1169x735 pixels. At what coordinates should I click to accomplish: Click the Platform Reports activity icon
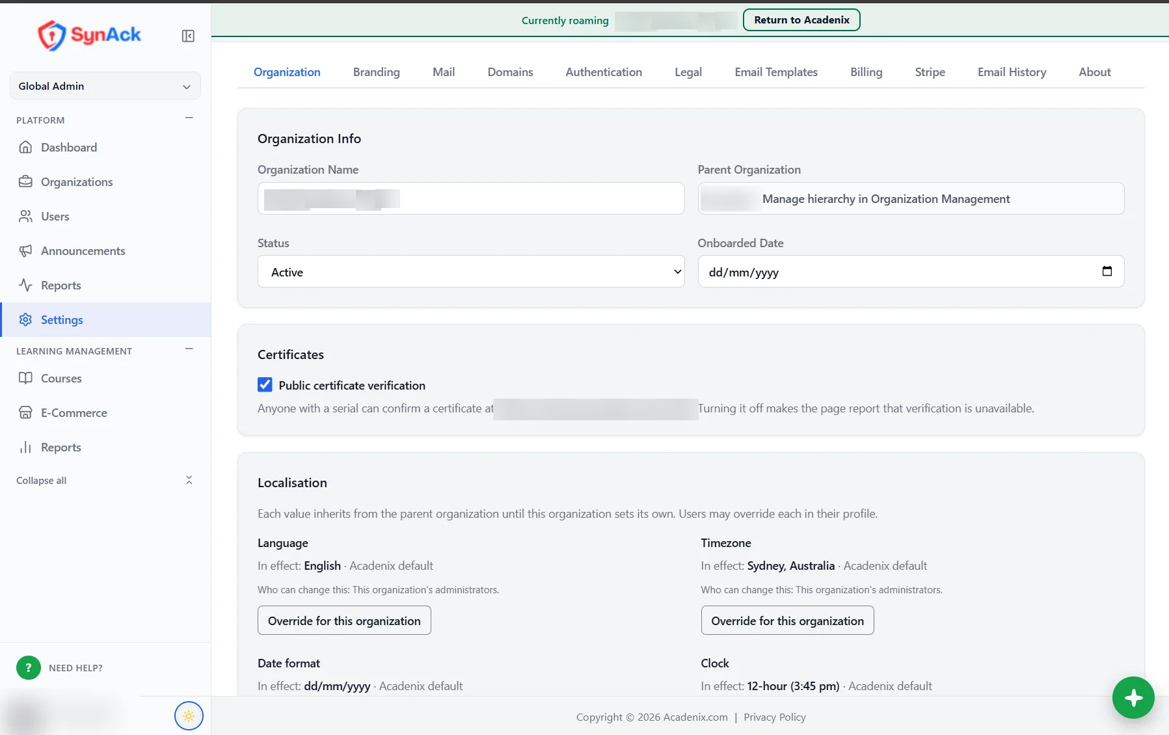(25, 285)
